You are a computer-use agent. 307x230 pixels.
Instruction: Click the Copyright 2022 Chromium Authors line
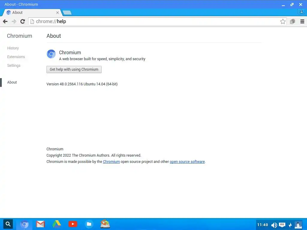click(94, 155)
